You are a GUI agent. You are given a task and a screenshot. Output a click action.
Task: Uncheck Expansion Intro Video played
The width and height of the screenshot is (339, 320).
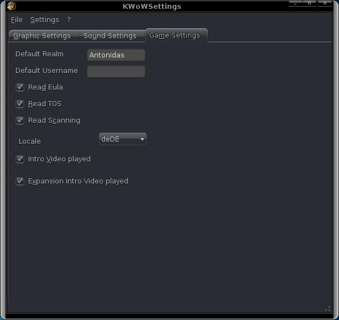tap(20, 181)
